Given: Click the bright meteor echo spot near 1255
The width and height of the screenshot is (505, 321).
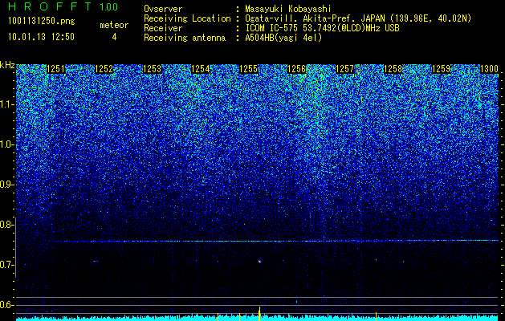Looking at the screenshot, I should click(259, 262).
